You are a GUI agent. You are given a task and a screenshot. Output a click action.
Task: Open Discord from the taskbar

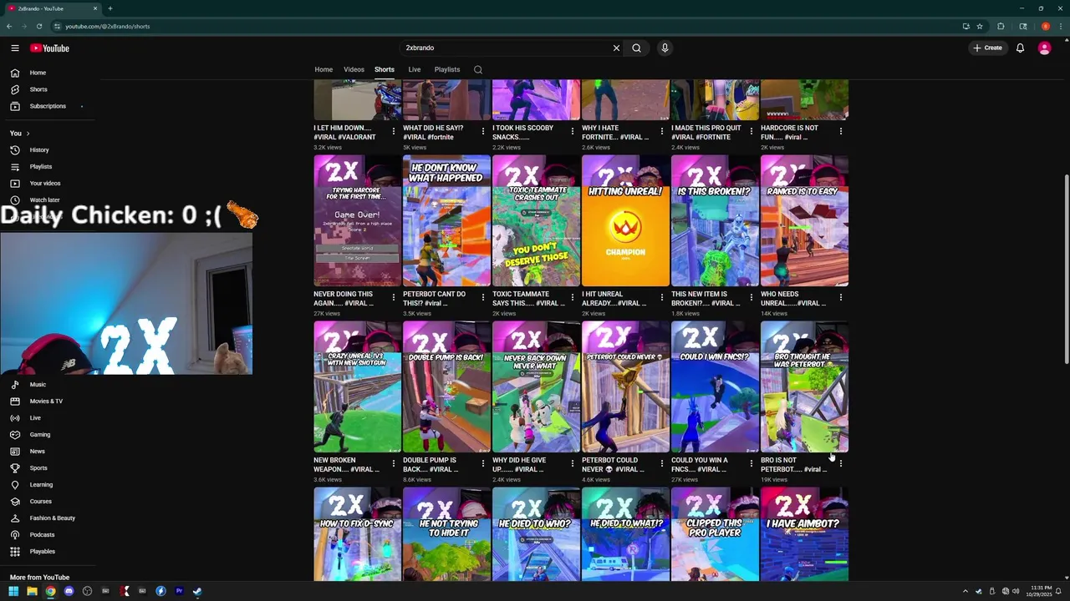tap(69, 591)
